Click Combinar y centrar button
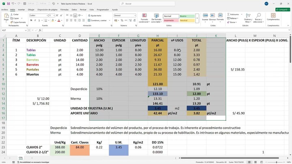The width and height of the screenshot is (292, 164). (97, 21)
